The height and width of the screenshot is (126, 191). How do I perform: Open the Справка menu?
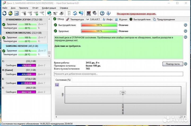[x=64, y=8]
